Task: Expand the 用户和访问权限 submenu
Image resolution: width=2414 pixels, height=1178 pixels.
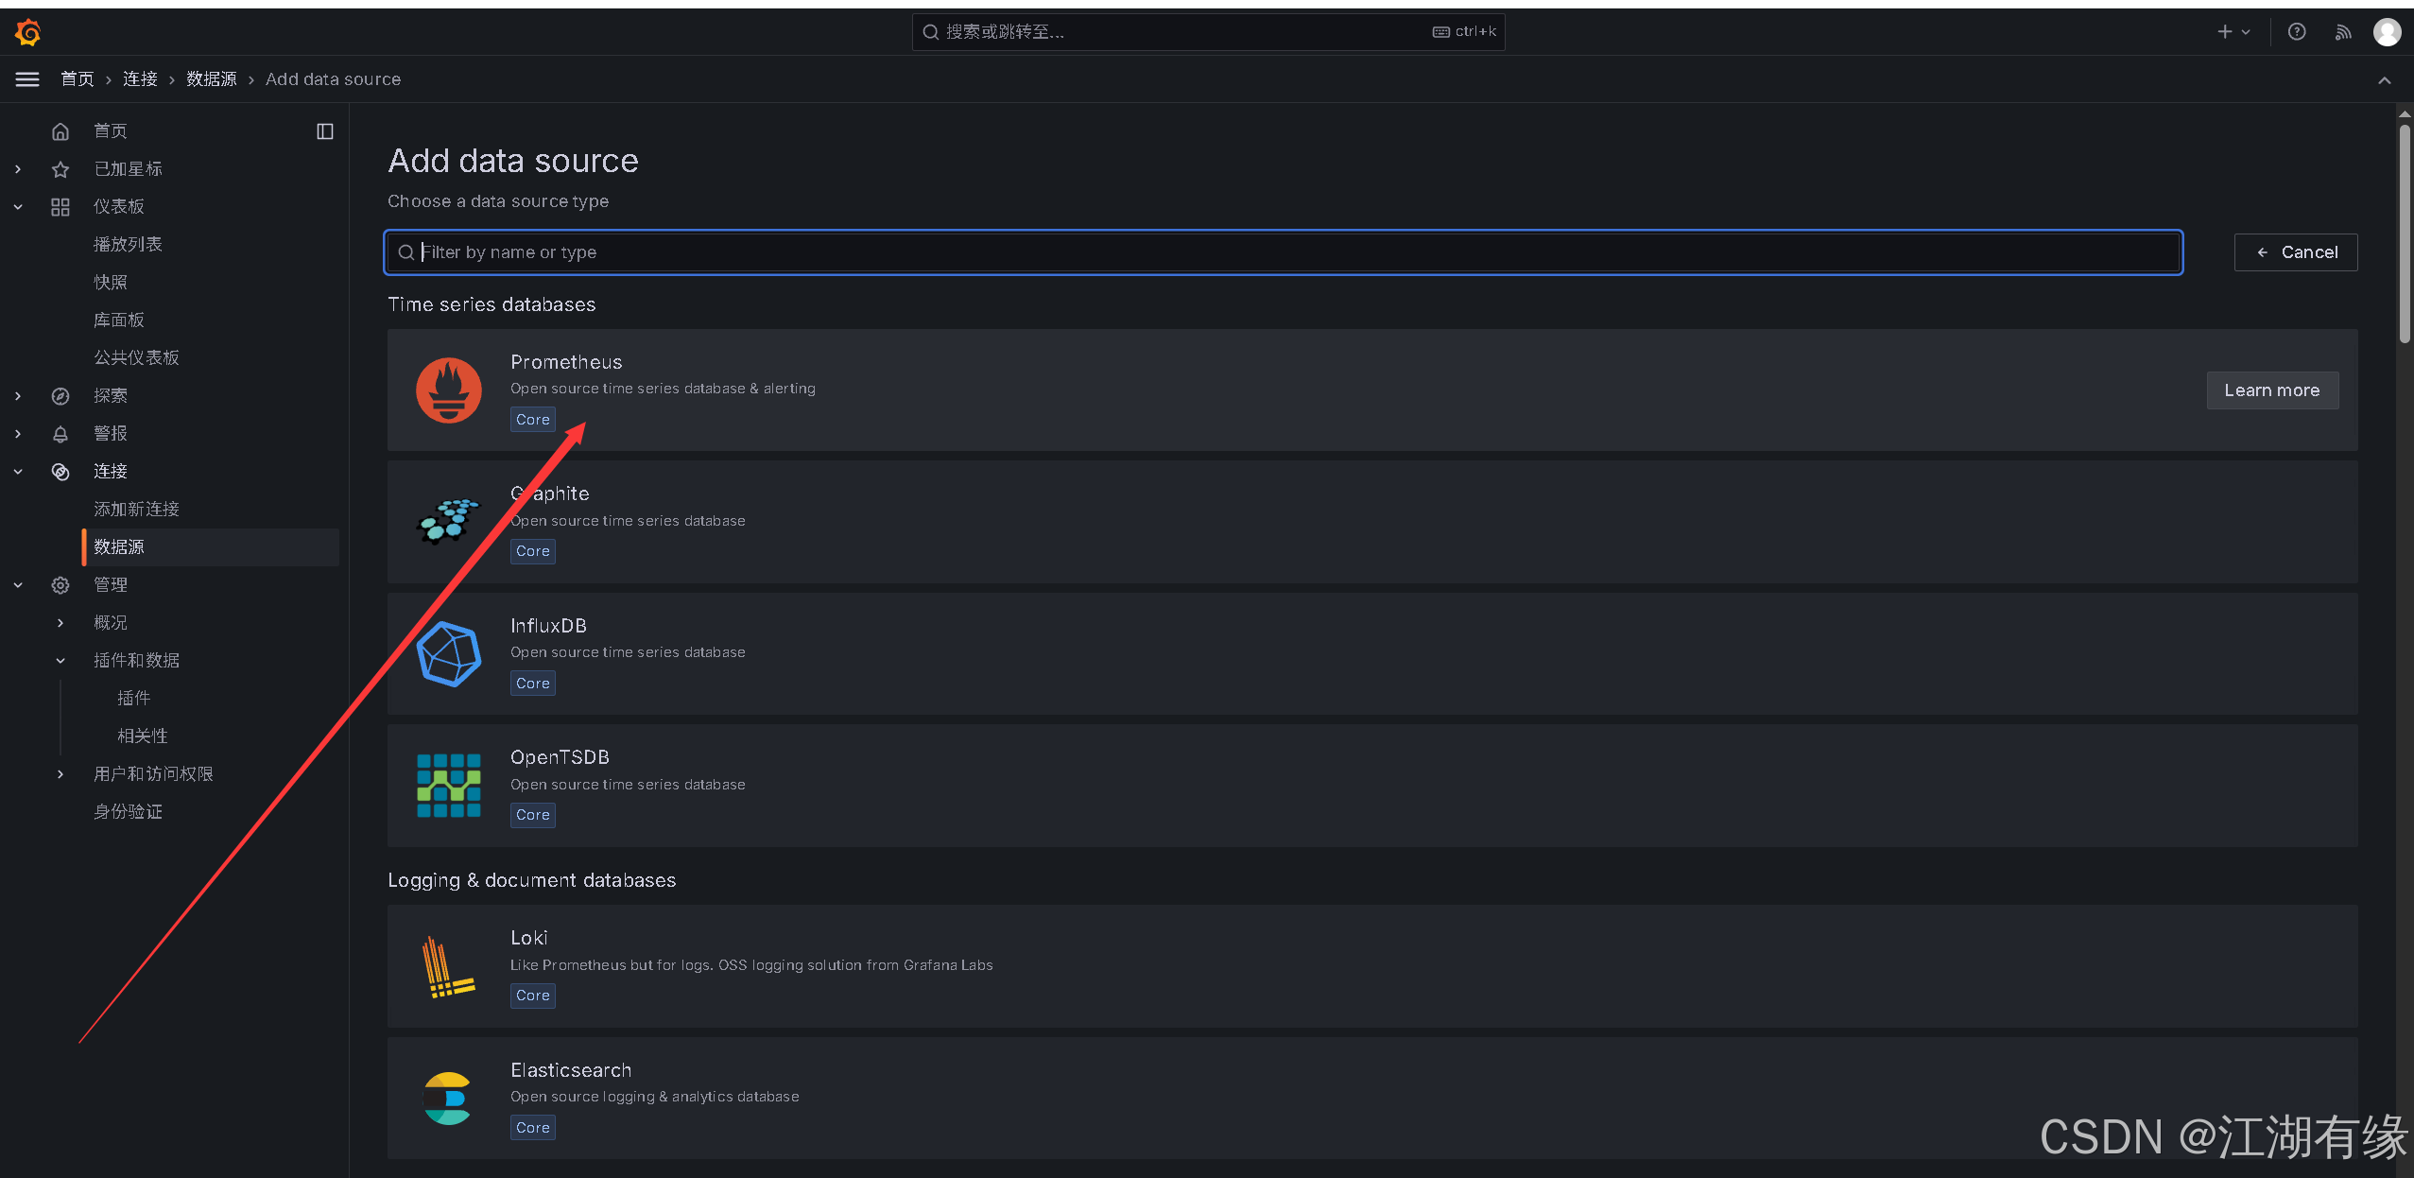Action: pos(60,774)
